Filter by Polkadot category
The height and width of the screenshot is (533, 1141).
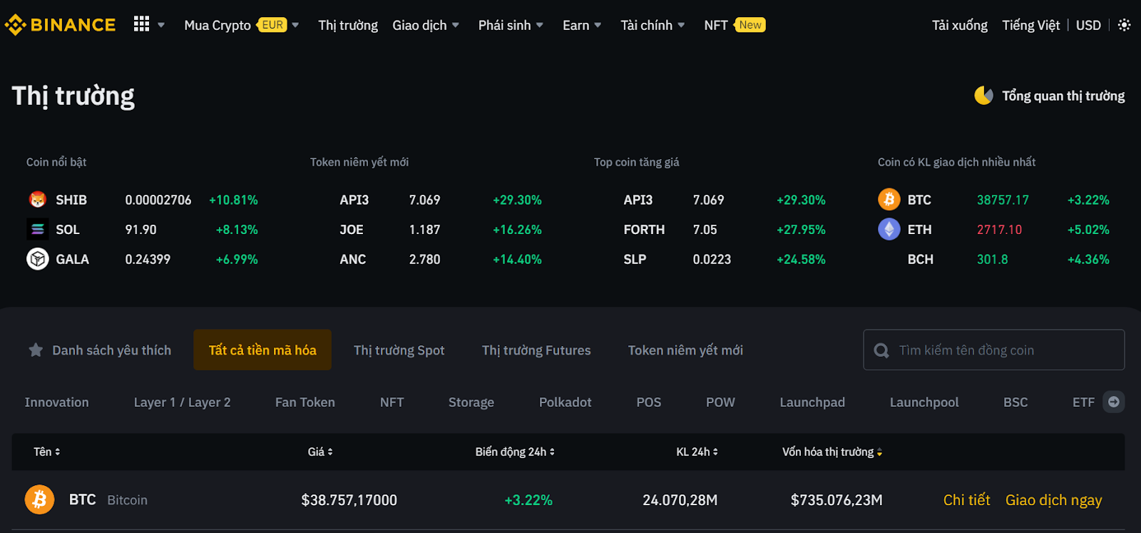tap(566, 402)
